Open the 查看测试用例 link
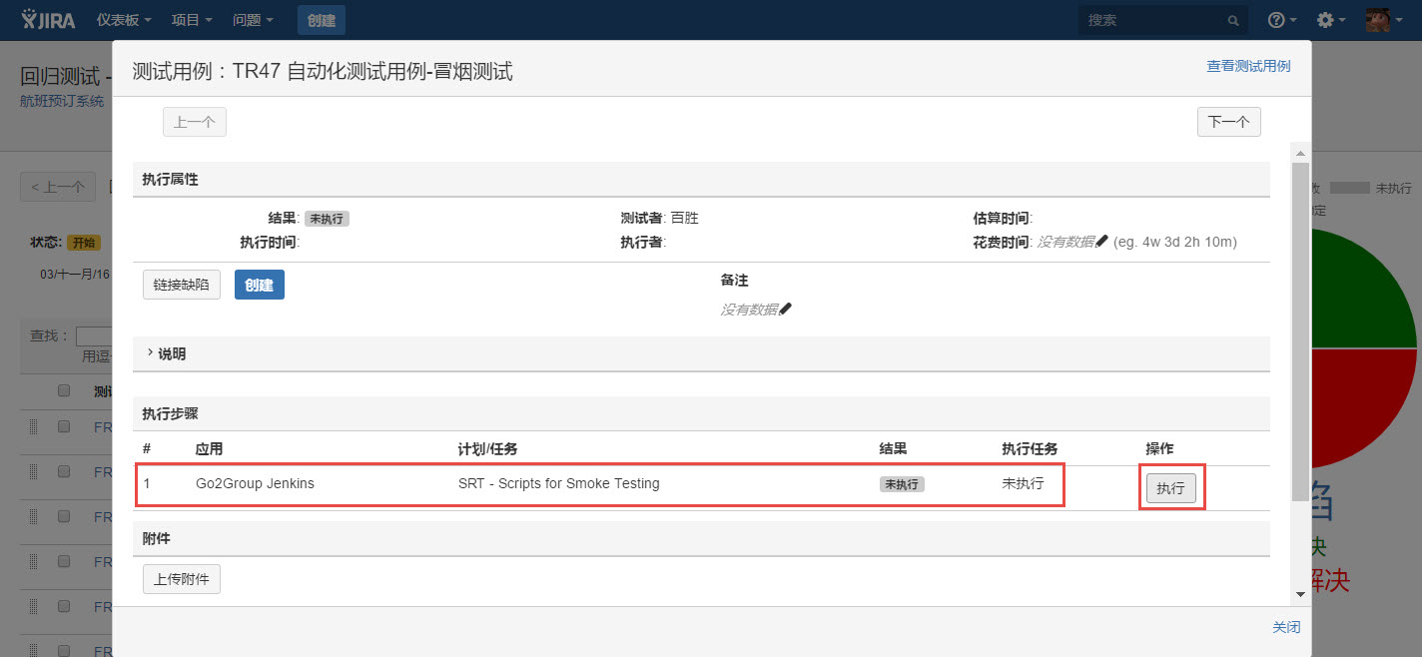This screenshot has width=1422, height=657. click(x=1248, y=66)
